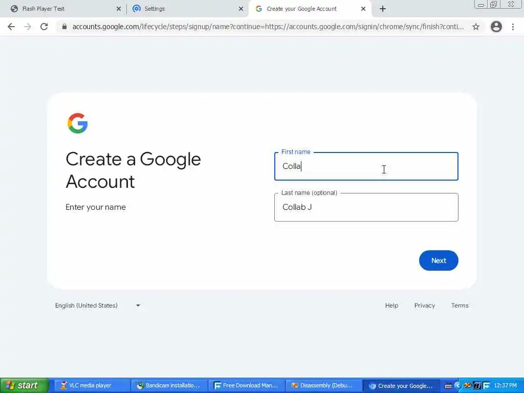Switch to Bandicam installation taskbar item
524x393 pixels.
[x=169, y=386]
